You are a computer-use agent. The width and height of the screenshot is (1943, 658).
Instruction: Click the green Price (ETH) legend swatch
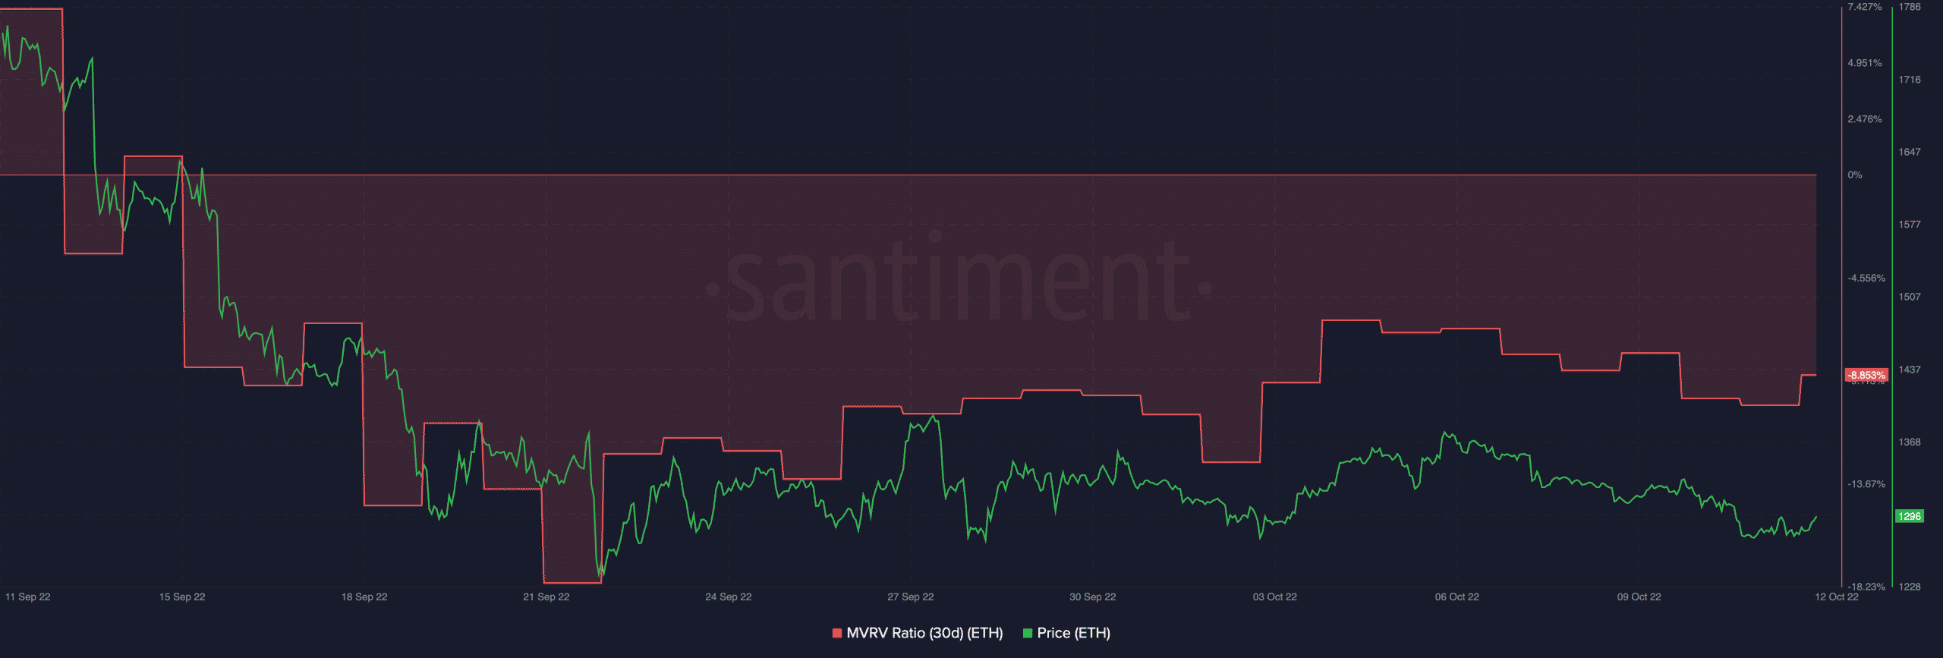(x=1028, y=633)
